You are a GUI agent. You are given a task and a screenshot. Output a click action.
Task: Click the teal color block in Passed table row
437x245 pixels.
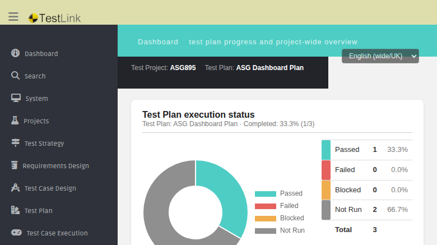pos(326,150)
